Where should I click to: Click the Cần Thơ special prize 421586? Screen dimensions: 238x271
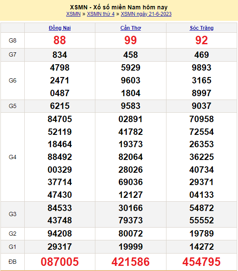pyautogui.click(x=131, y=262)
